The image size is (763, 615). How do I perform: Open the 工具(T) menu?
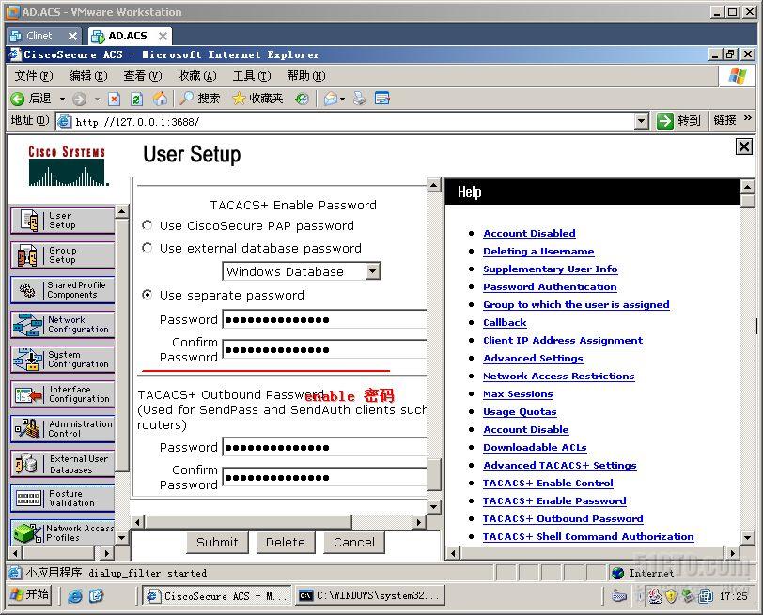(x=252, y=76)
